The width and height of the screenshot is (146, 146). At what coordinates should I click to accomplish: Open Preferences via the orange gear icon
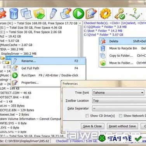click(x=105, y=14)
